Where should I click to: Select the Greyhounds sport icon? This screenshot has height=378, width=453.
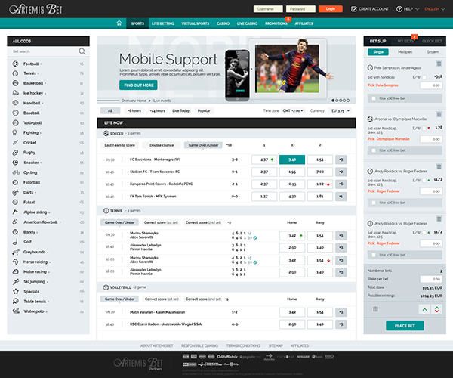[x=16, y=252]
